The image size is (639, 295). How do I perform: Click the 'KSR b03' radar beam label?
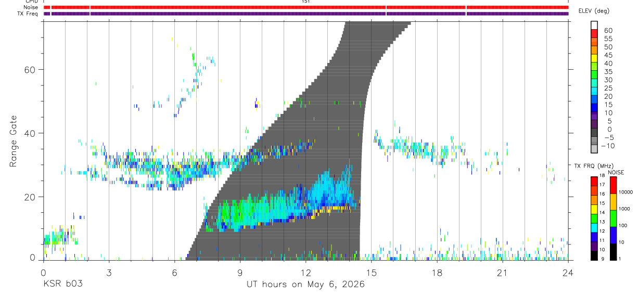point(62,285)
